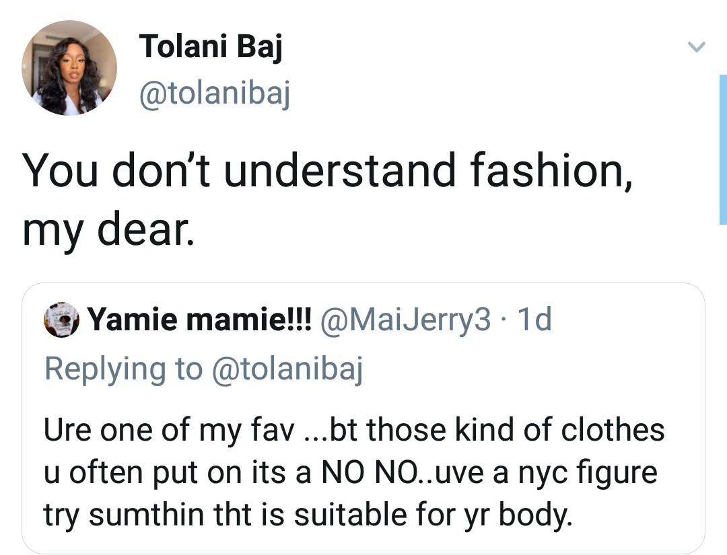This screenshot has height=555, width=727.
Task: Open the quoted tweet body text
Action: tap(354, 472)
